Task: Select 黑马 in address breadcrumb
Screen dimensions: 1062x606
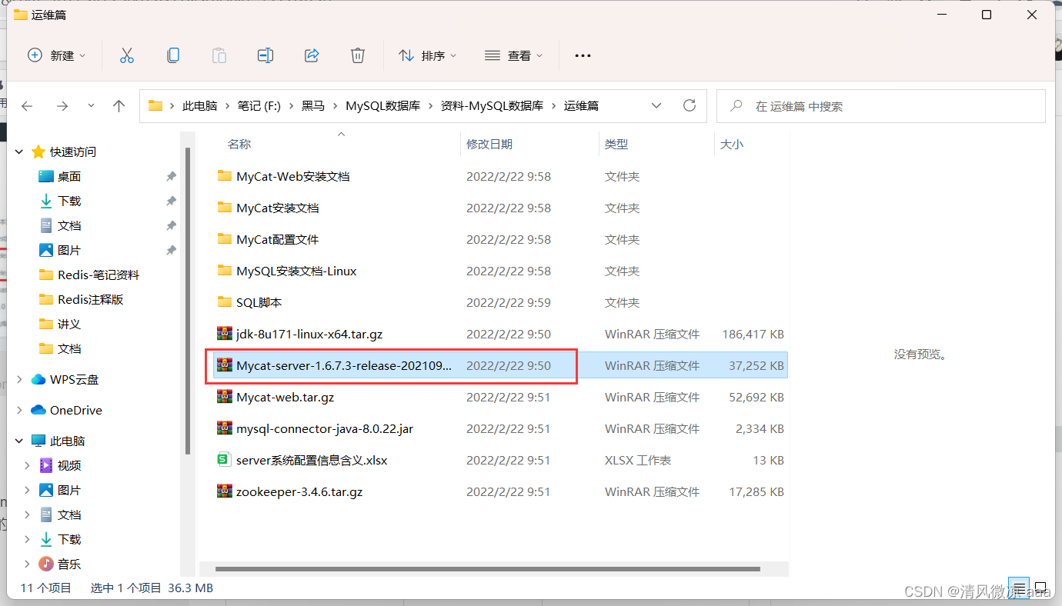Action: coord(313,106)
